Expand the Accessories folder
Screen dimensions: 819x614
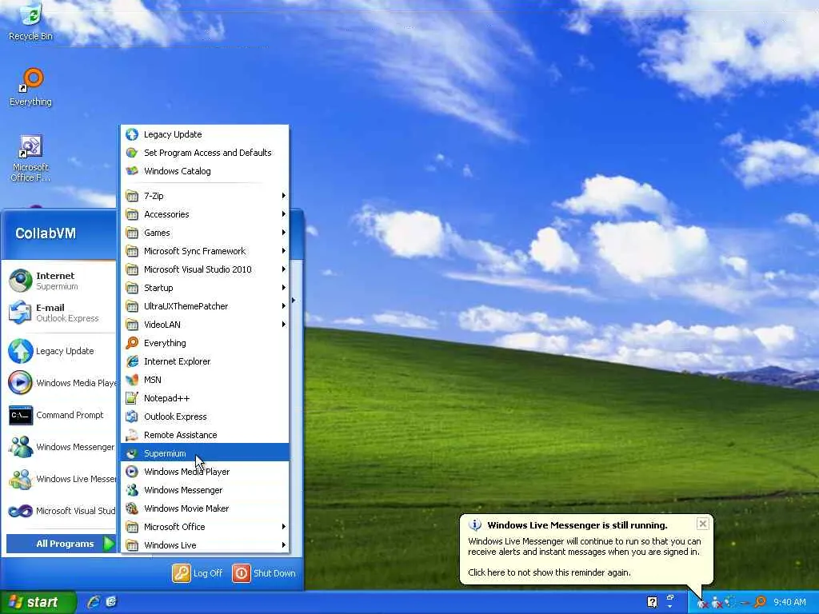(x=204, y=214)
